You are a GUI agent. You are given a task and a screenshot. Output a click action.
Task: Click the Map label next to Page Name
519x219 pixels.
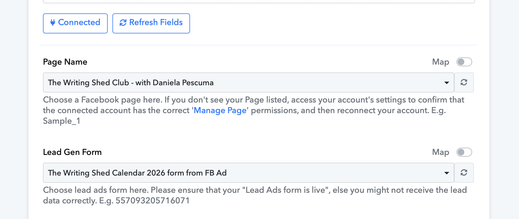click(x=441, y=62)
